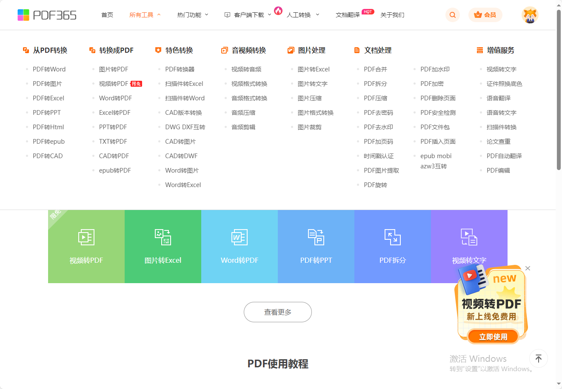Screen dimensions: 562x389
Task: Open the fox user avatar
Action: point(530,15)
